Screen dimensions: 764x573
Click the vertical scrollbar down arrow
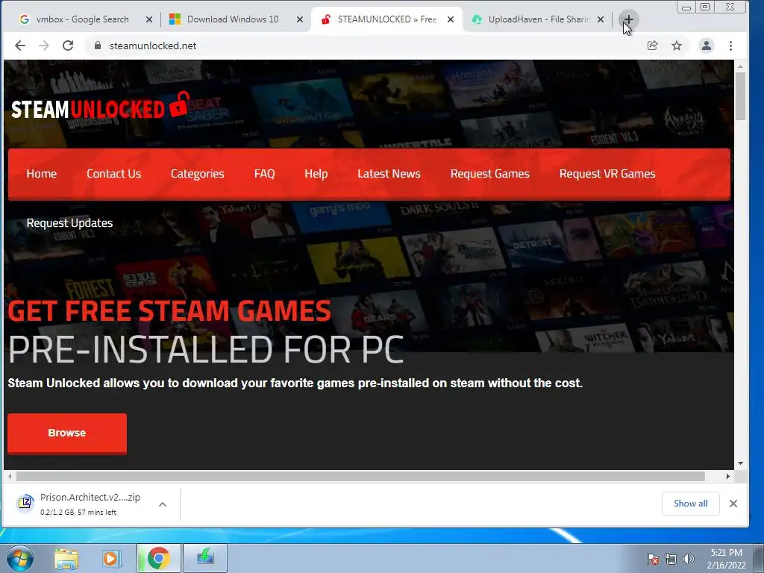741,463
